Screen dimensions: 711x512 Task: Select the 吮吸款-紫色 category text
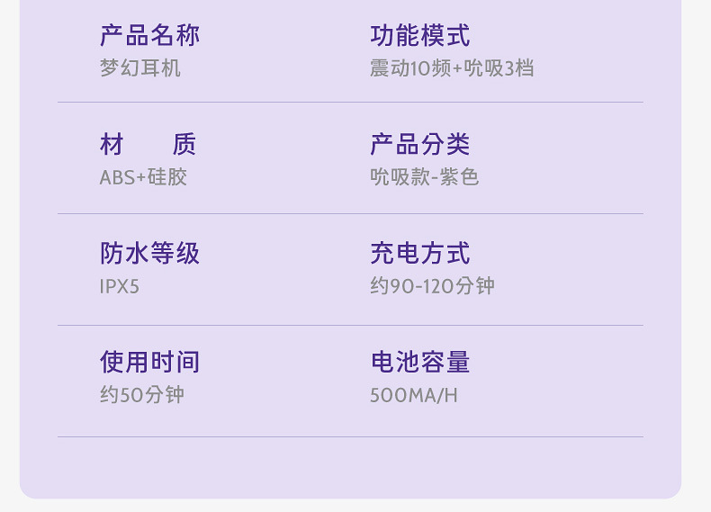tap(424, 177)
